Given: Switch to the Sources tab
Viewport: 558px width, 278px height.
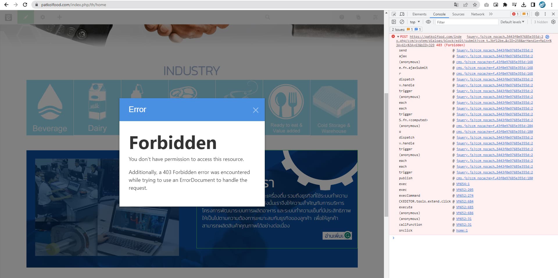Looking at the screenshot, I should (458, 14).
